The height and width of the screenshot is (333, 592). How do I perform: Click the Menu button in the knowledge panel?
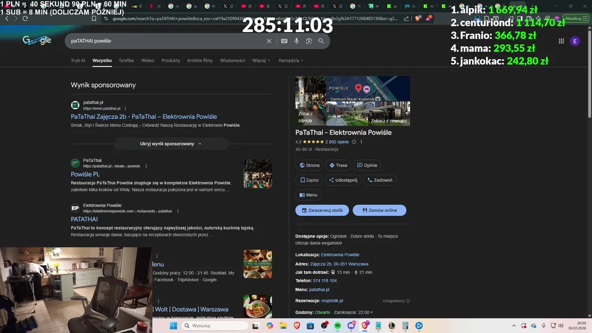tap(308, 195)
